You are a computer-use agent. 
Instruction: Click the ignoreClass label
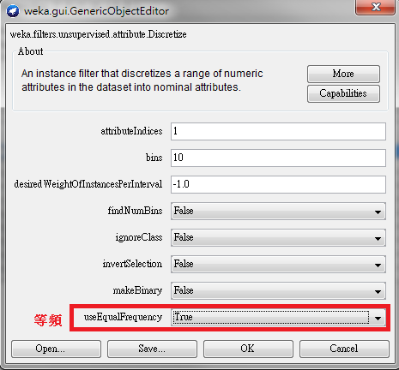click(139, 237)
